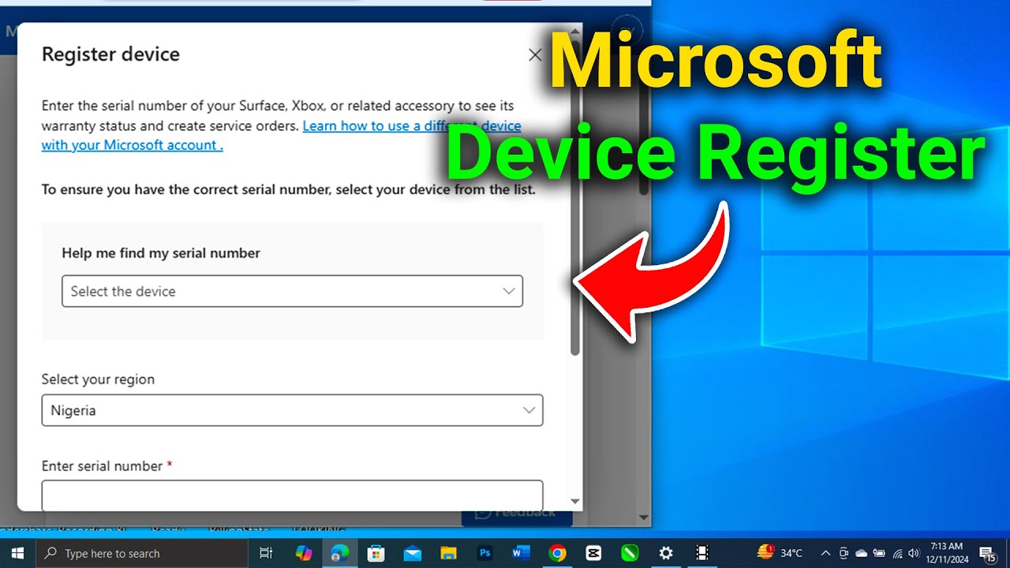The width and height of the screenshot is (1010, 568).
Task: Check battery status tray icon
Action: click(x=879, y=553)
